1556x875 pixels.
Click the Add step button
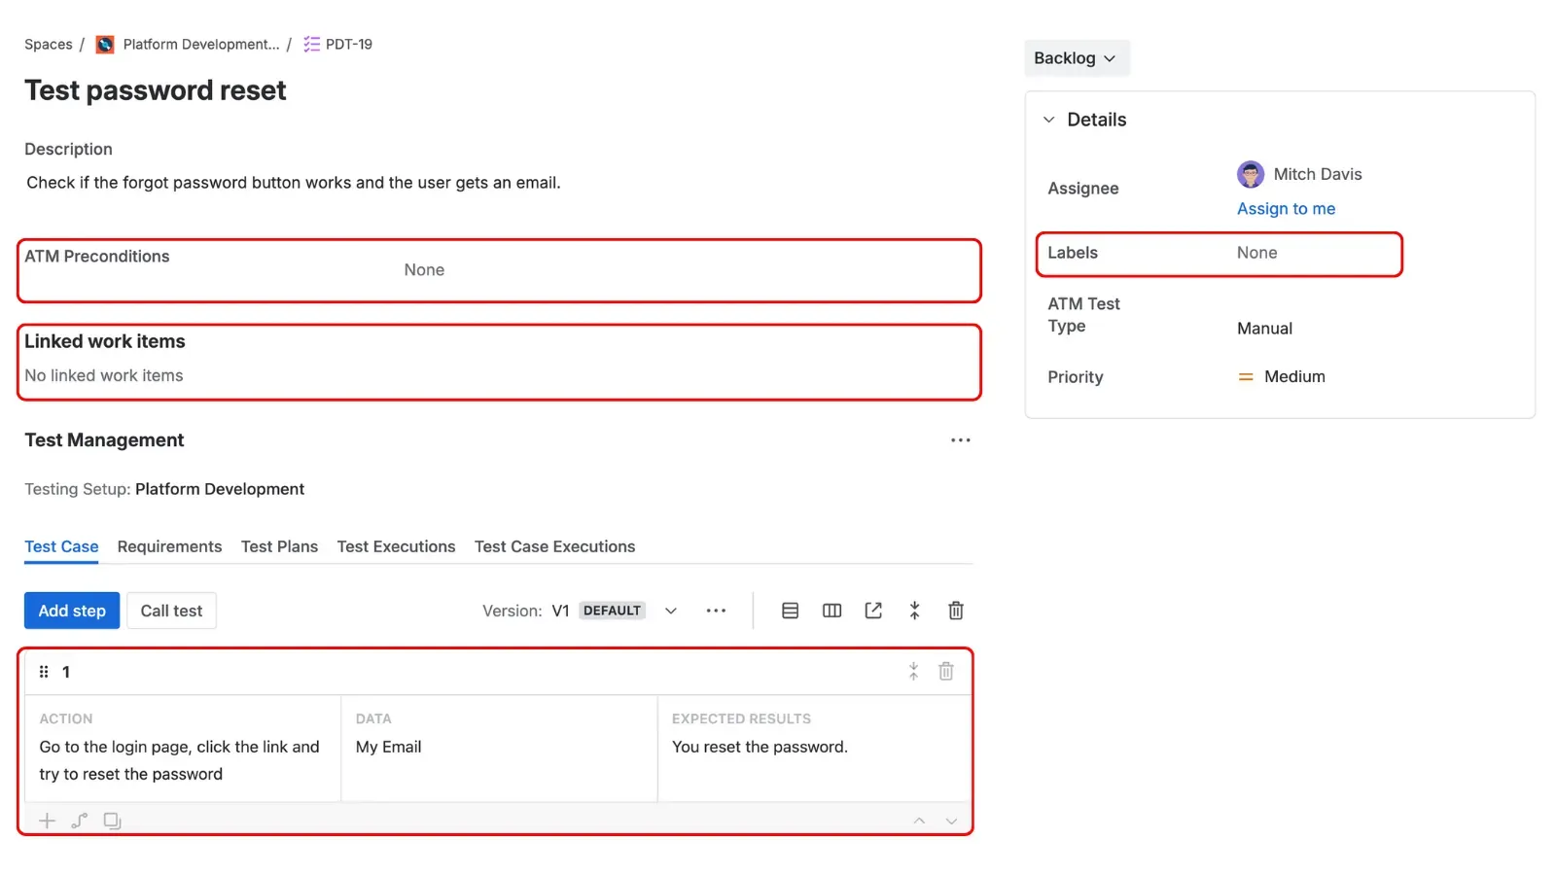71,610
